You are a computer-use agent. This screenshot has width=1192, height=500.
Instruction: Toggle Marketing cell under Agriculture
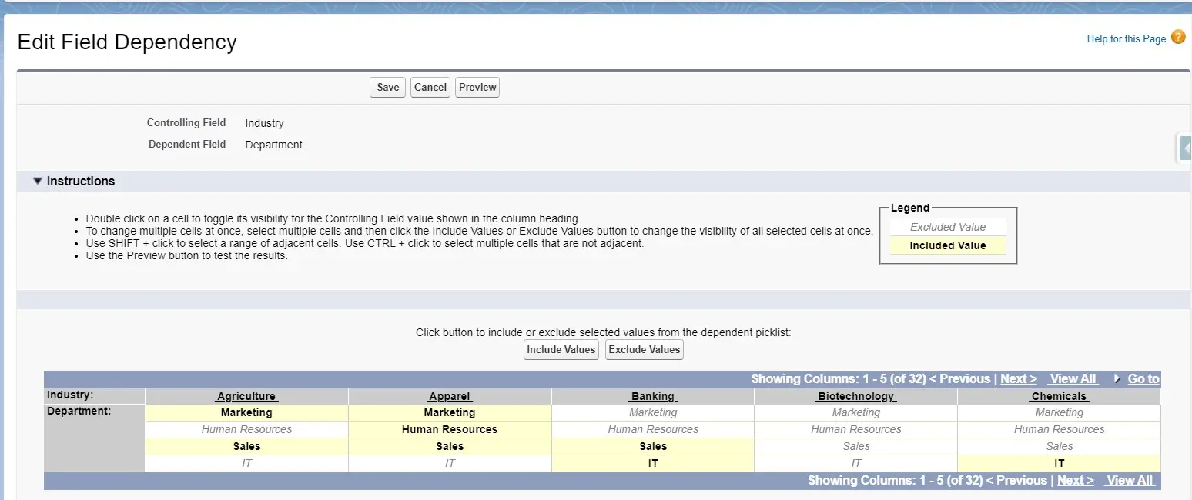(246, 413)
